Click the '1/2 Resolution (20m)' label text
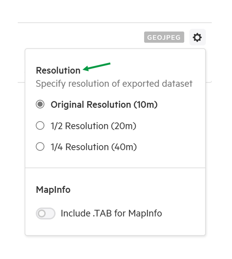Screen dimensions: 232x259 click(93, 126)
